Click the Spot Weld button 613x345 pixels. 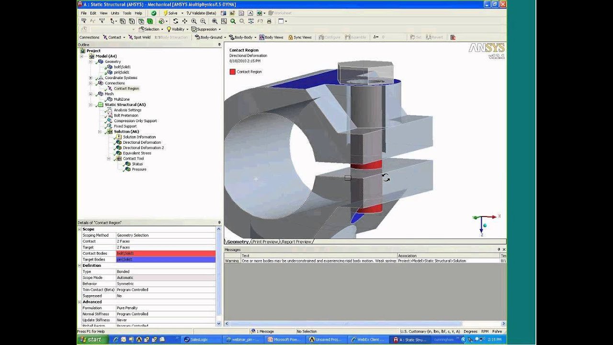tap(139, 37)
